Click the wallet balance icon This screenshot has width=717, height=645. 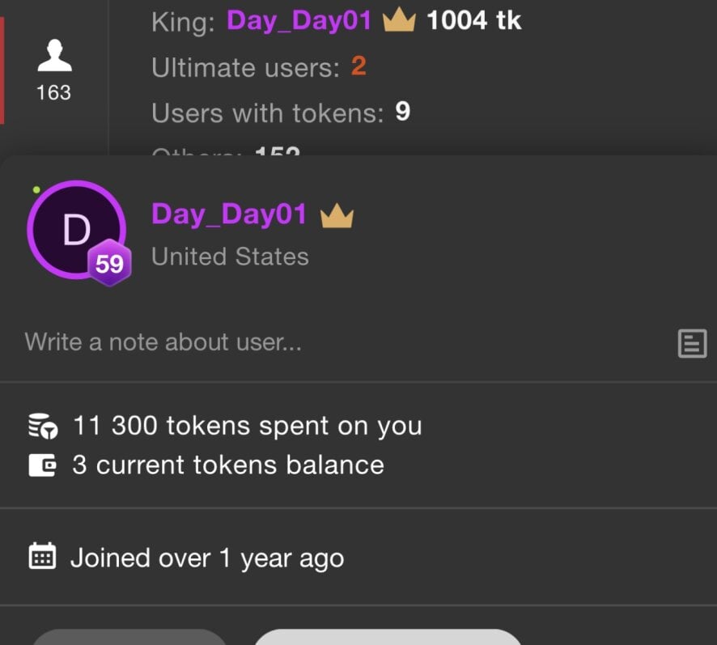(43, 465)
